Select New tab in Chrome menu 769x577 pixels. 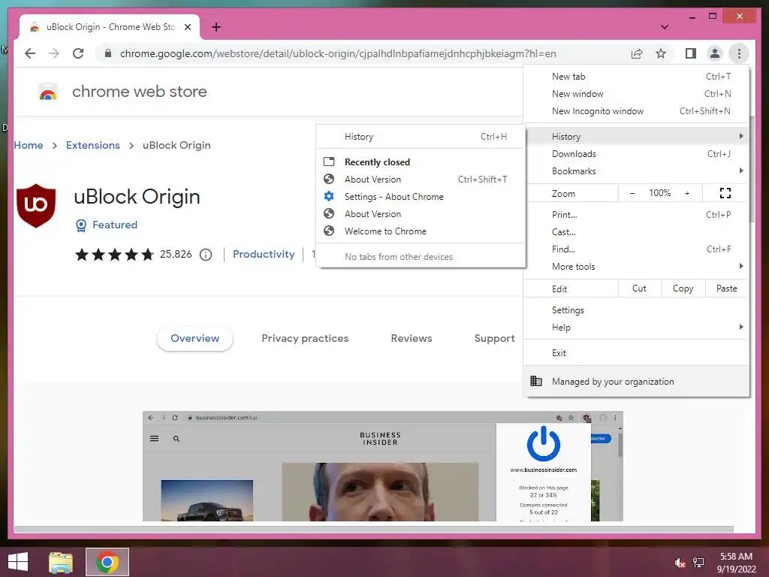pos(636,77)
